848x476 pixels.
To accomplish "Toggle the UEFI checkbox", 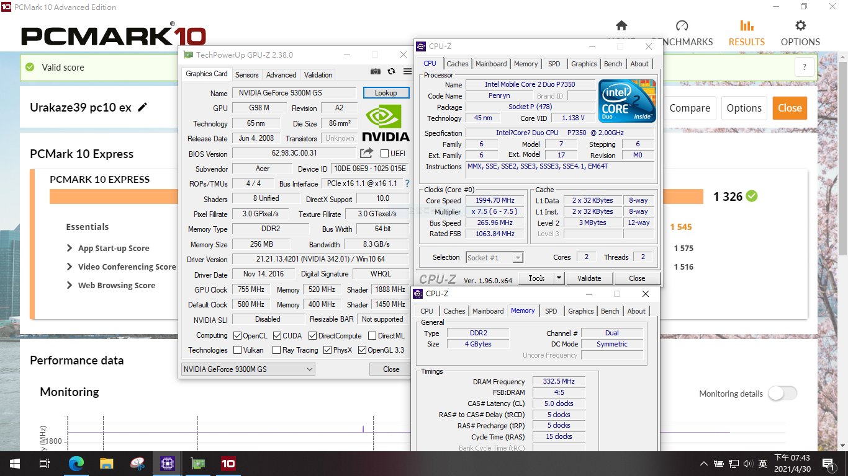I will pyautogui.click(x=384, y=154).
